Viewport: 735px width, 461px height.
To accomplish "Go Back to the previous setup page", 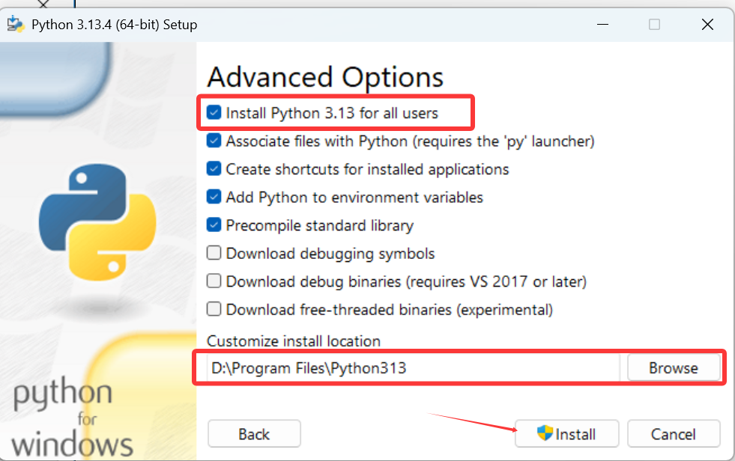I will (x=254, y=434).
